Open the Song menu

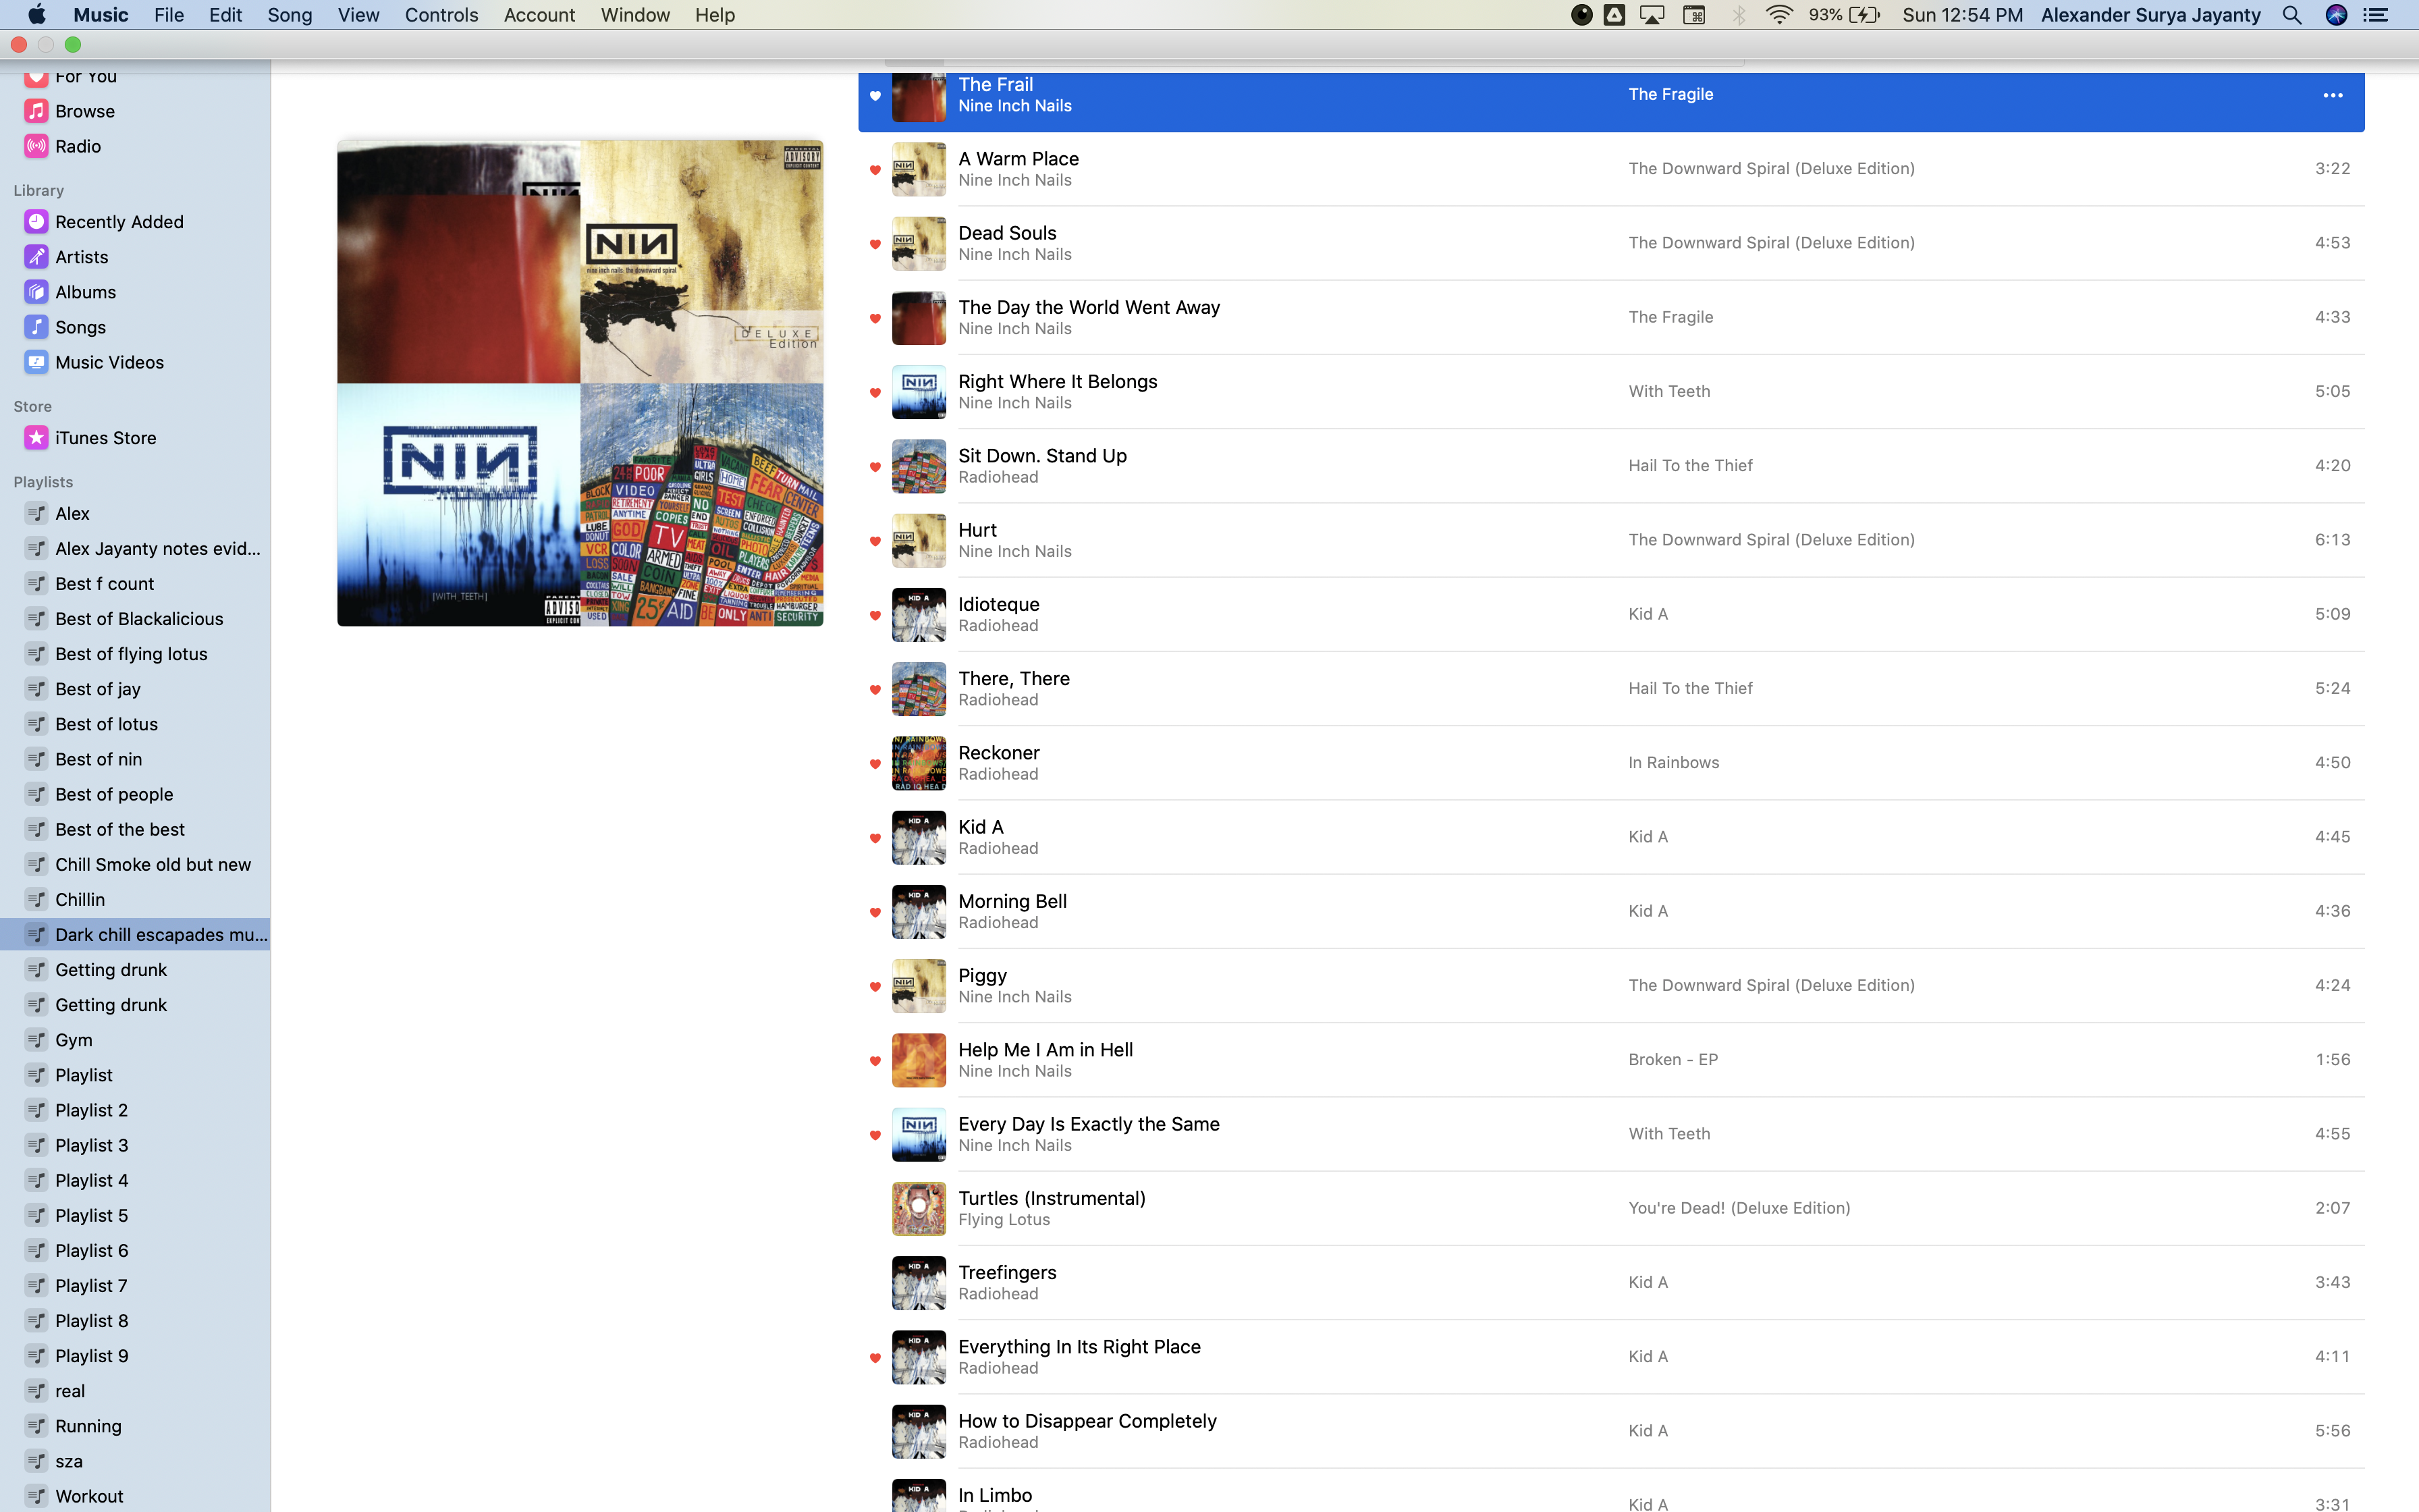tap(289, 15)
